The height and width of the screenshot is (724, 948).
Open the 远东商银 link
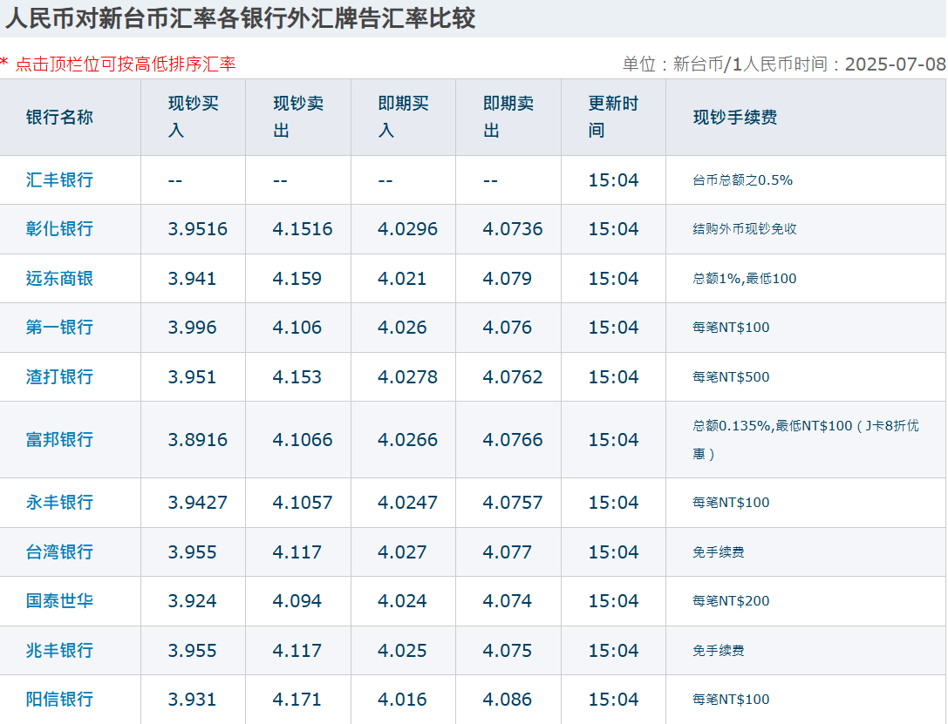point(59,279)
